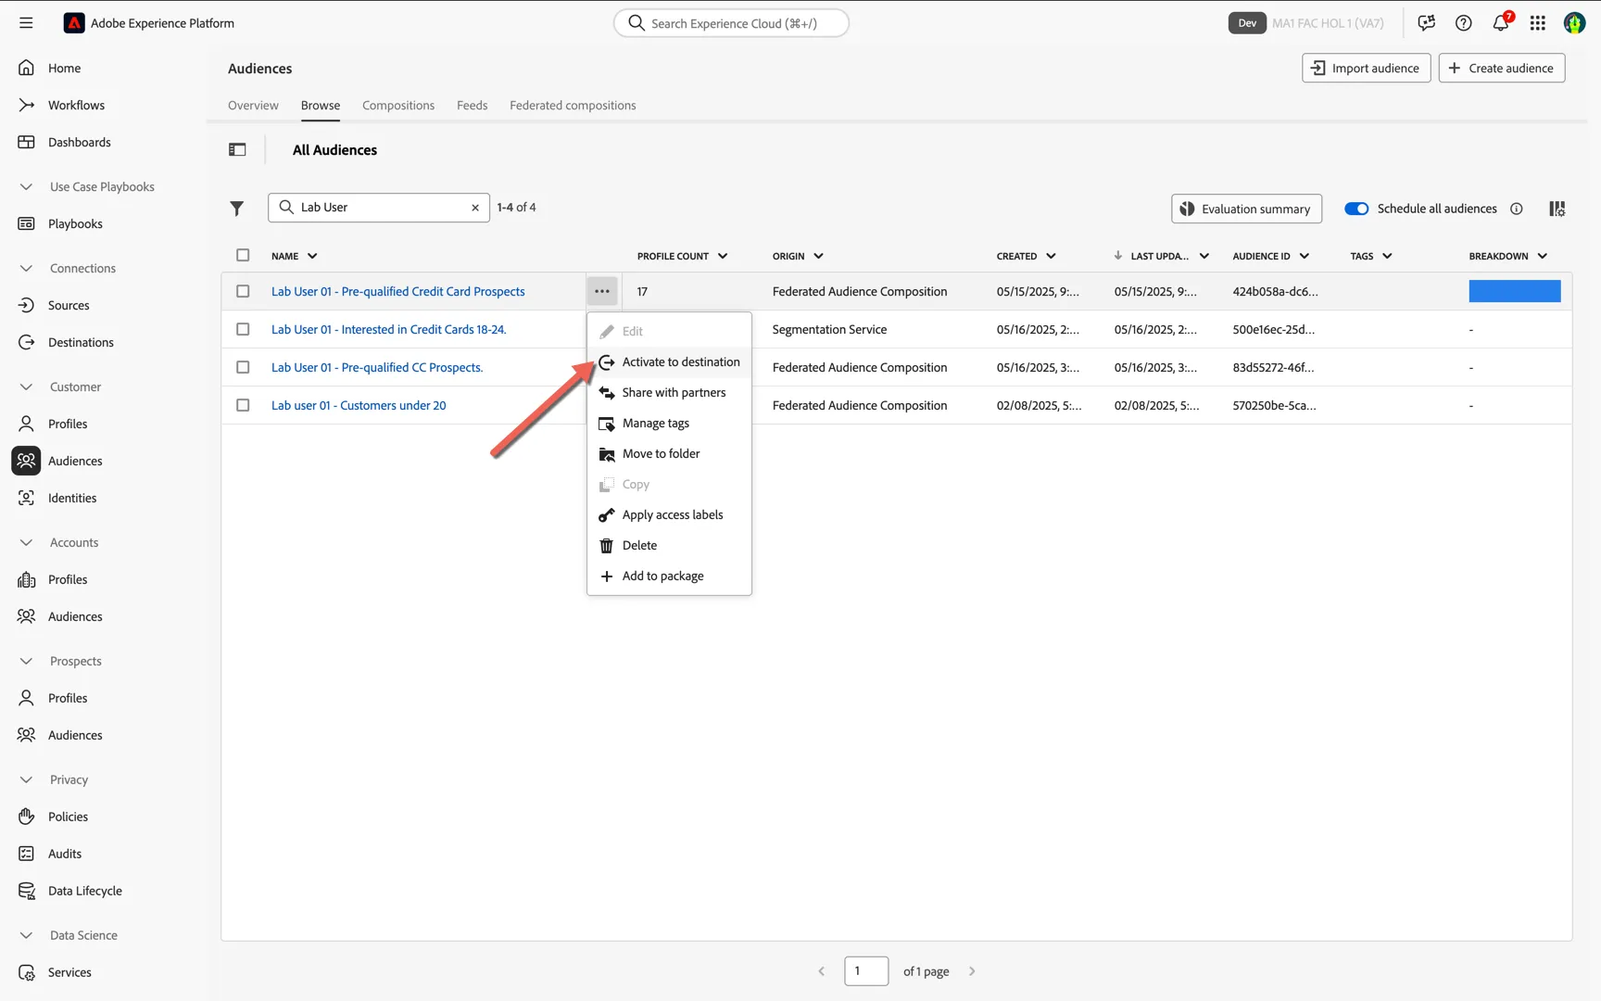
Task: Toggle Schedule all audiences switch
Action: click(1356, 209)
